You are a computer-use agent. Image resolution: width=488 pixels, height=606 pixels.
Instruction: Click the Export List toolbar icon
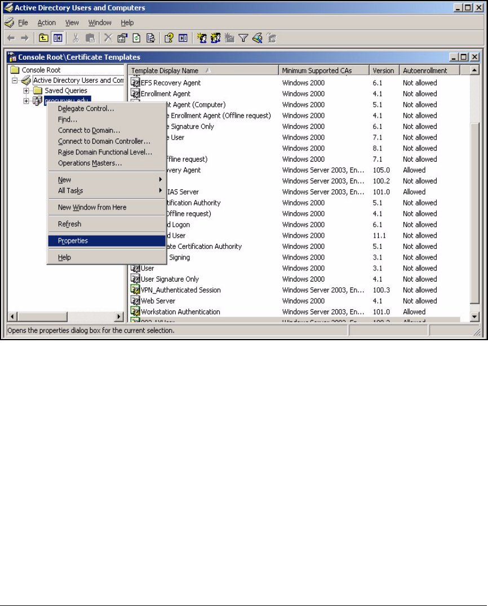tap(150, 38)
